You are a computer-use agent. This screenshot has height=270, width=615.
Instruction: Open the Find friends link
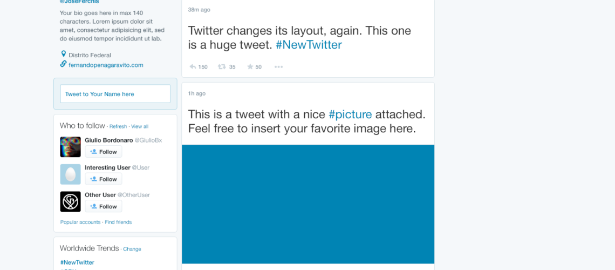coord(118,222)
